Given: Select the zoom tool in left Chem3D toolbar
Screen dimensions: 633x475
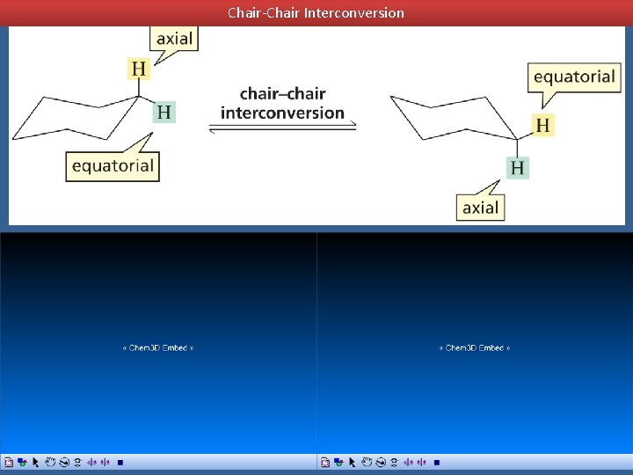Looking at the screenshot, I should pyautogui.click(x=77, y=462).
